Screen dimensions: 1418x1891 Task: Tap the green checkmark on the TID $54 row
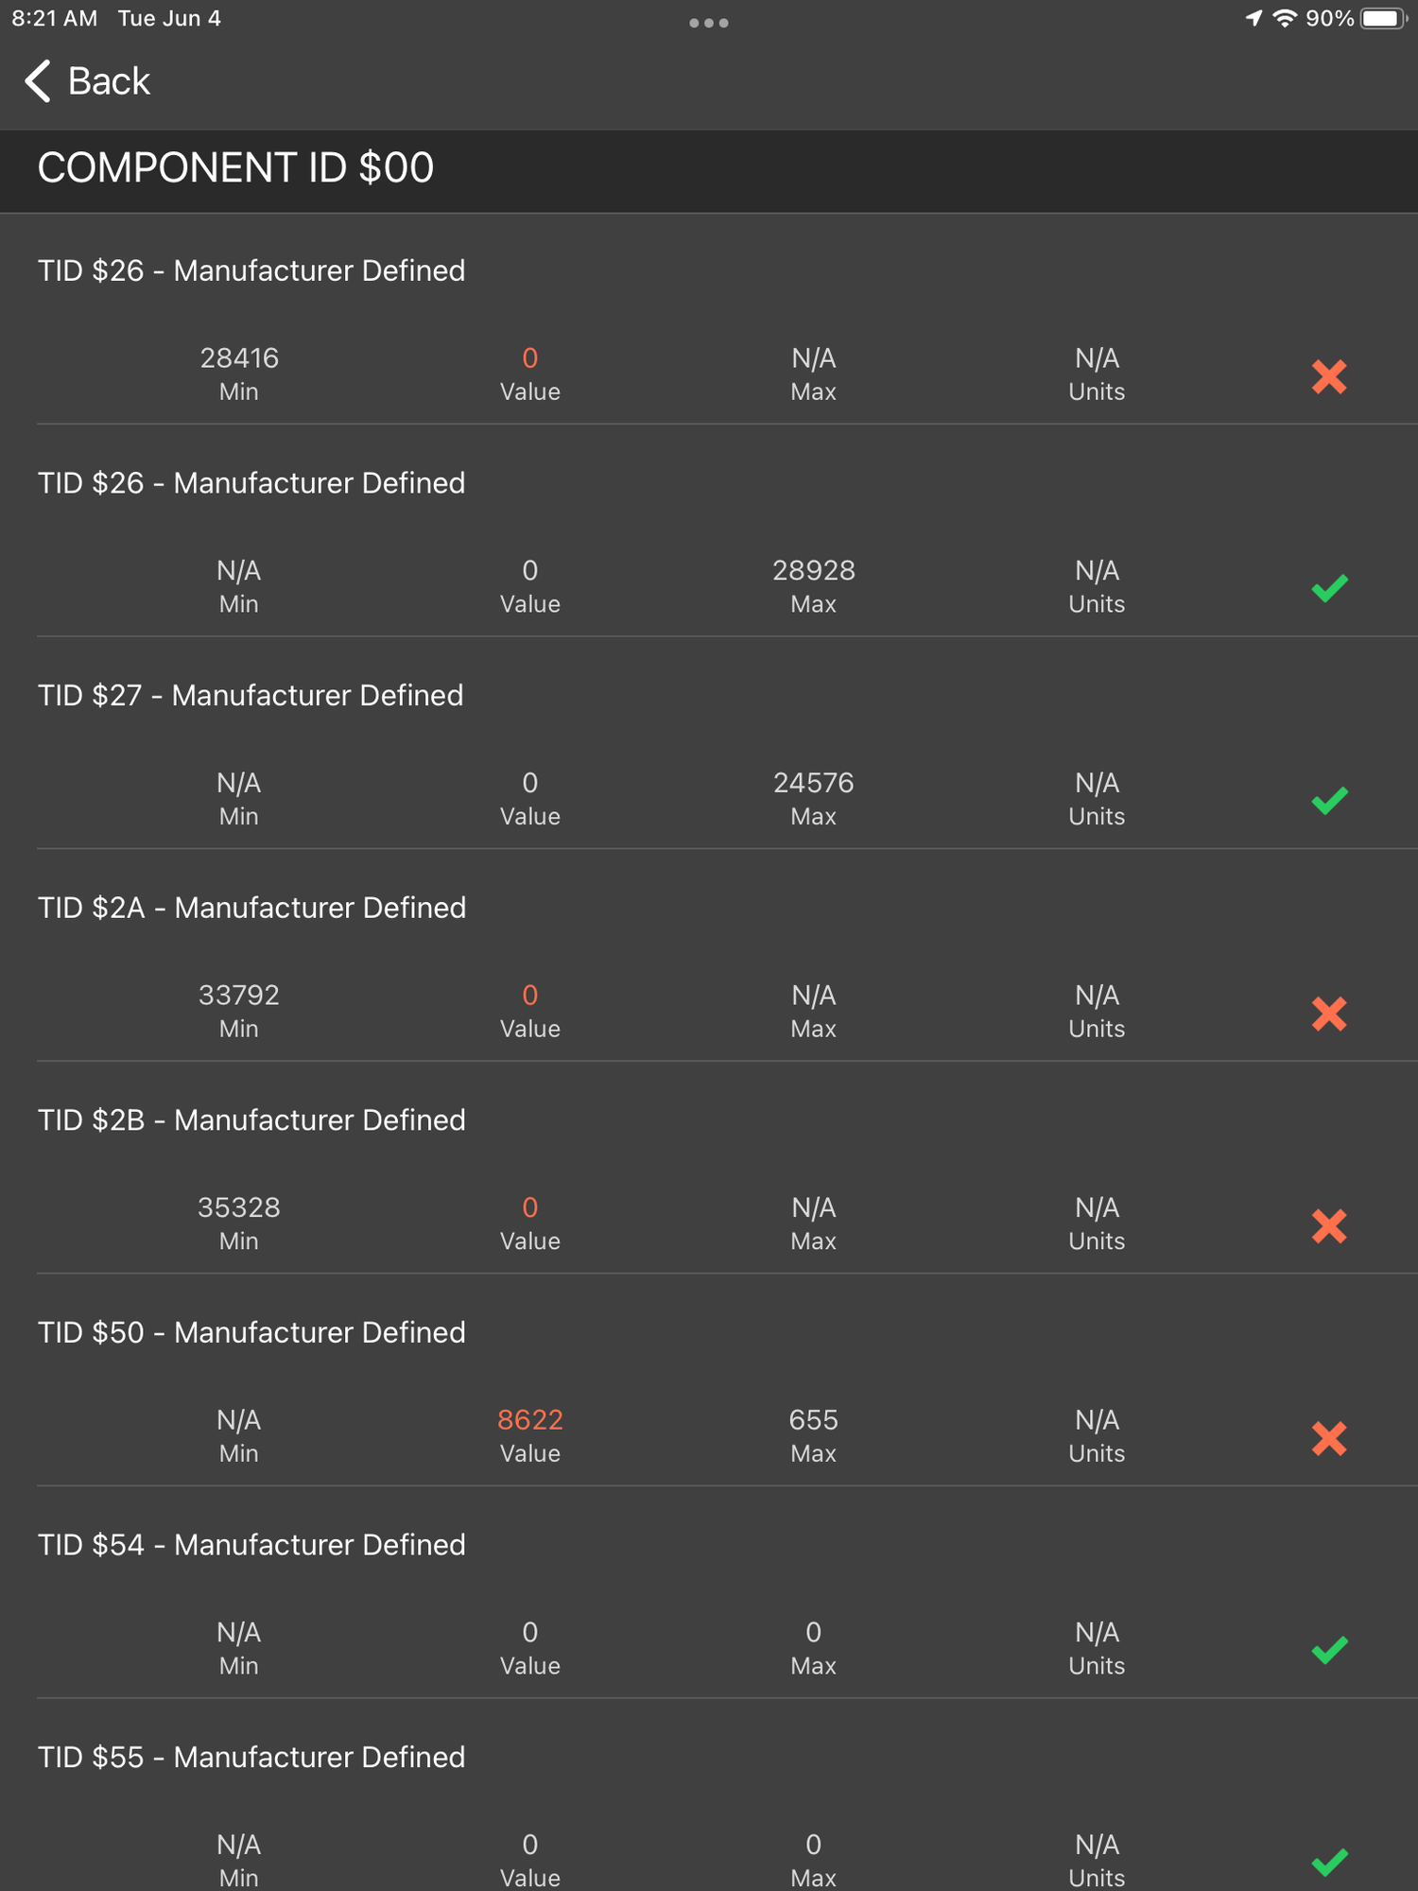[1329, 1651]
